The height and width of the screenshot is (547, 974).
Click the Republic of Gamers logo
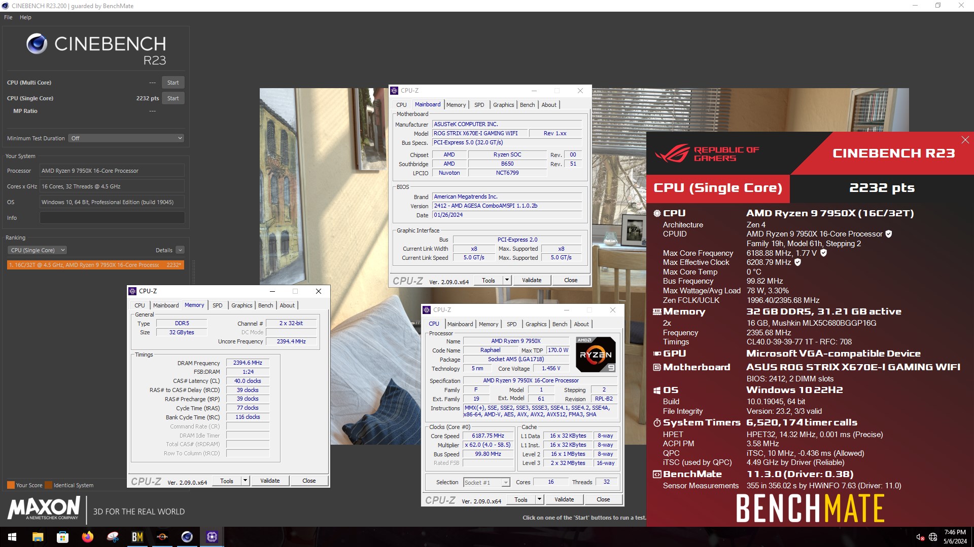click(707, 153)
